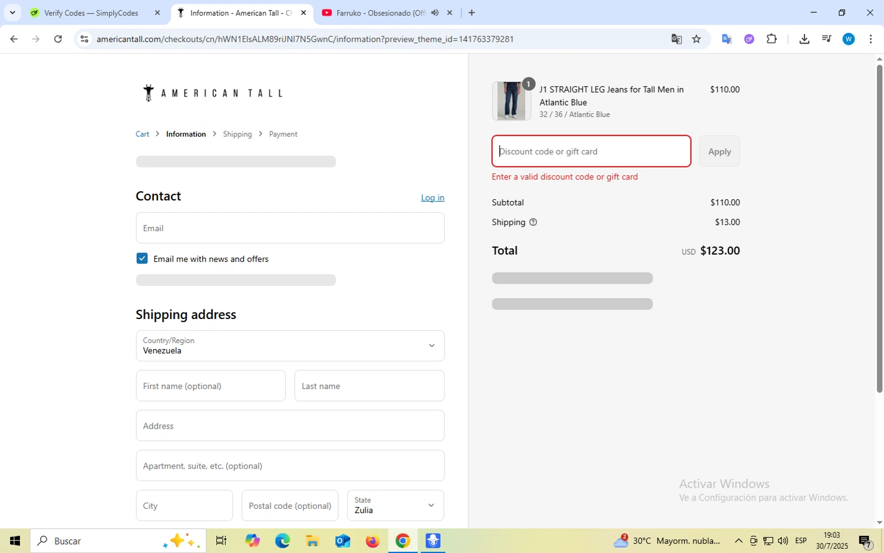The width and height of the screenshot is (884, 553).
Task: Show hidden system tray icons
Action: pyautogui.click(x=738, y=541)
